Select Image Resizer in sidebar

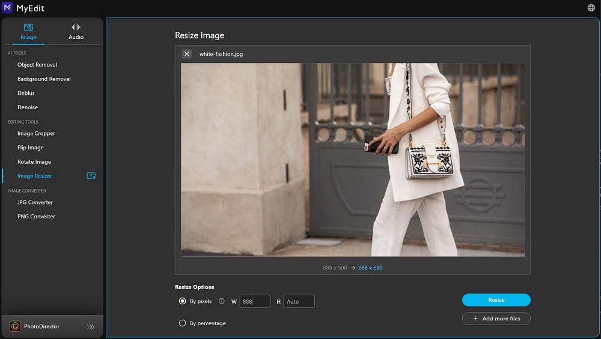pyautogui.click(x=34, y=176)
